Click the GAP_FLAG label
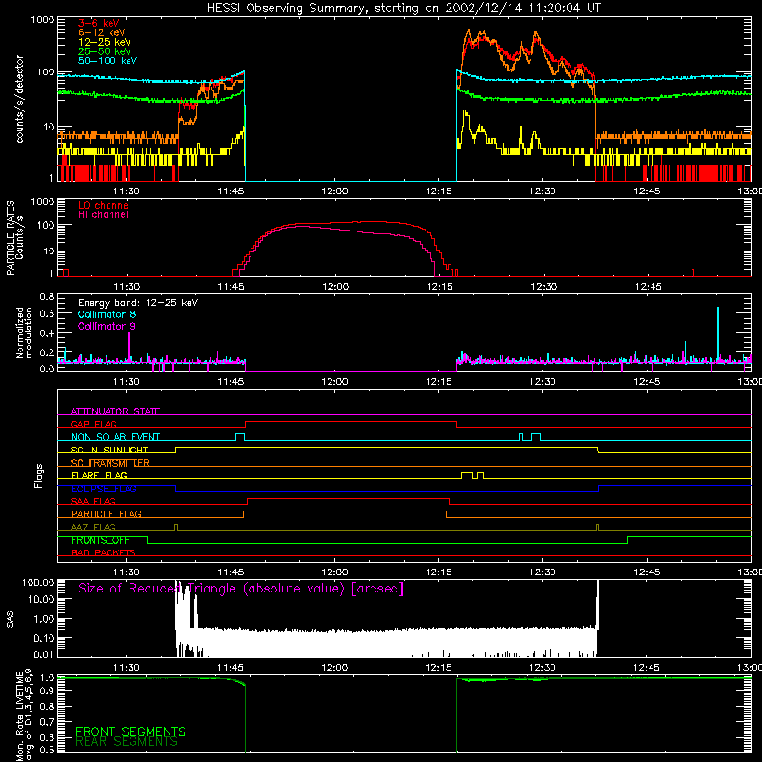This screenshot has width=762, height=762. [94, 424]
